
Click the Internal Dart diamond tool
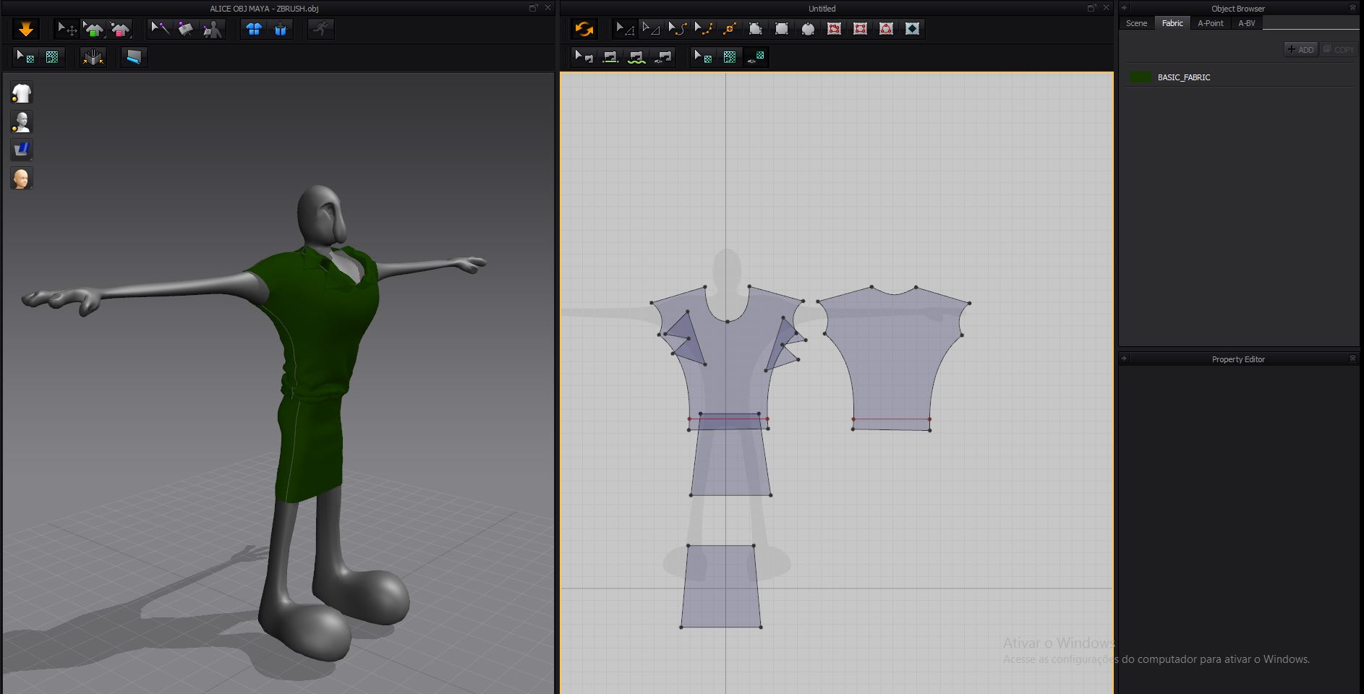[913, 29]
